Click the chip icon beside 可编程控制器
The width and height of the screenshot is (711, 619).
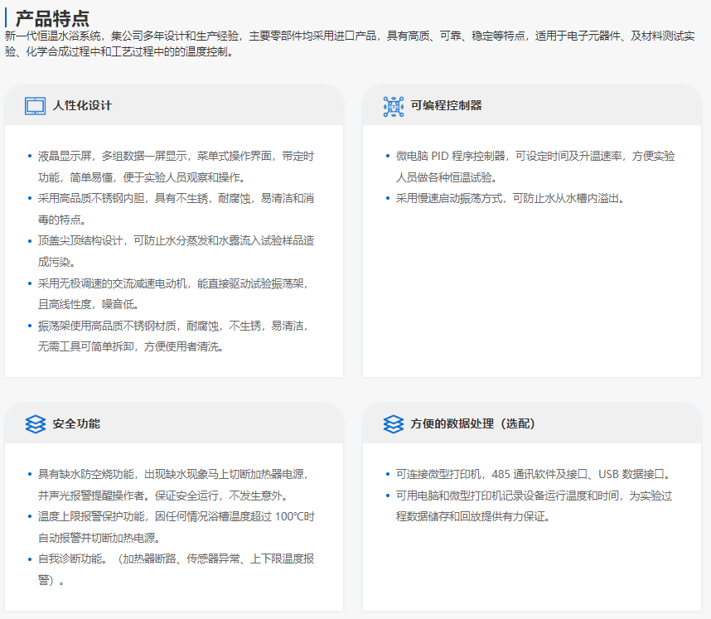393,105
